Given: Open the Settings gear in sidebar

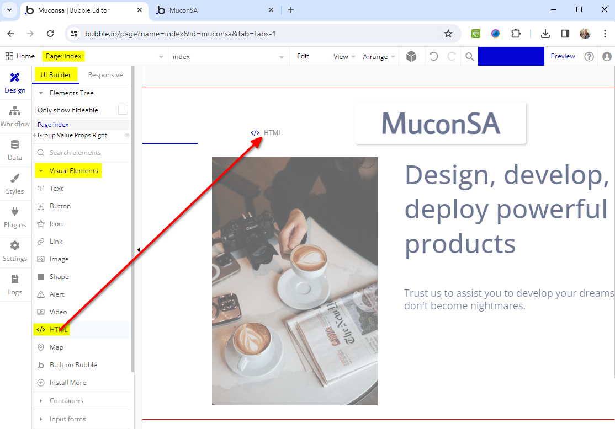Looking at the screenshot, I should (x=15, y=251).
